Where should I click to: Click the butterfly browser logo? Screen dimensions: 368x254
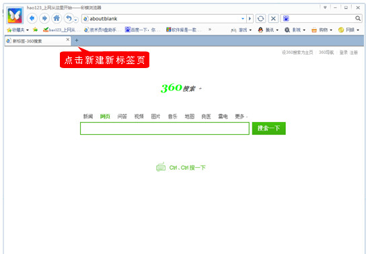(15, 15)
